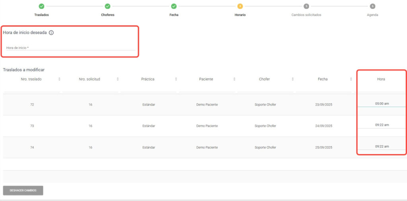407x201 pixels.
Task: Edit the 05:00 am time for traslado 72
Action: 382,104
